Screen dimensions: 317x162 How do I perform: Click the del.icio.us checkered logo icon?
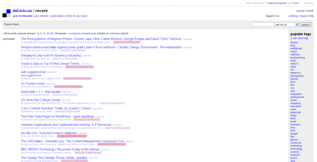coord(6,13)
